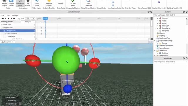Close the Baseplate tab

pyautogui.click(x=12, y=42)
